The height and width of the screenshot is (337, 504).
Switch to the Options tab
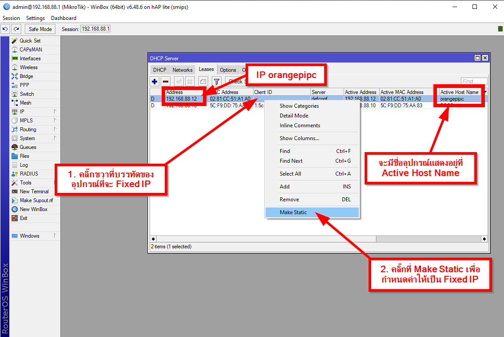coord(228,70)
